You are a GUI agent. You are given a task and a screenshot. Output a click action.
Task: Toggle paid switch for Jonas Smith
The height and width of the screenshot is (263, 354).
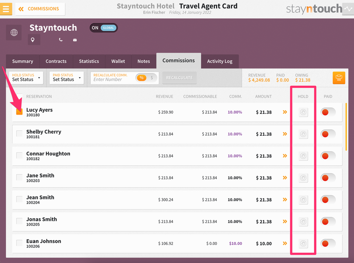tap(328, 221)
